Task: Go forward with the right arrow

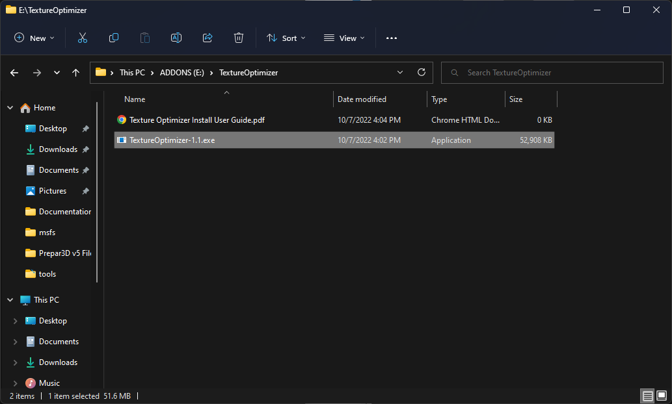Action: tap(37, 73)
